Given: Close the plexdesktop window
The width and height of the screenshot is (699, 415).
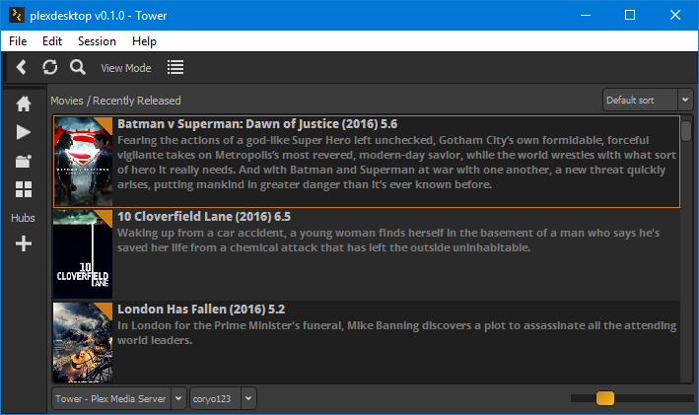Looking at the screenshot, I should [675, 15].
